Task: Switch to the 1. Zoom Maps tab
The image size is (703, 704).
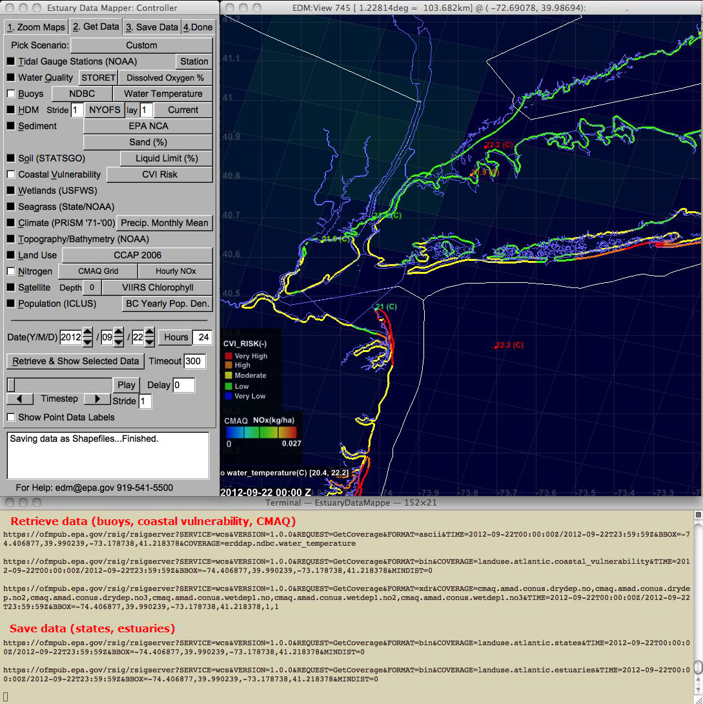Action: point(36,27)
